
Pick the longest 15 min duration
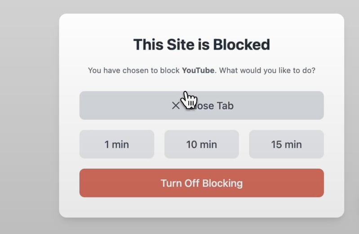click(286, 144)
